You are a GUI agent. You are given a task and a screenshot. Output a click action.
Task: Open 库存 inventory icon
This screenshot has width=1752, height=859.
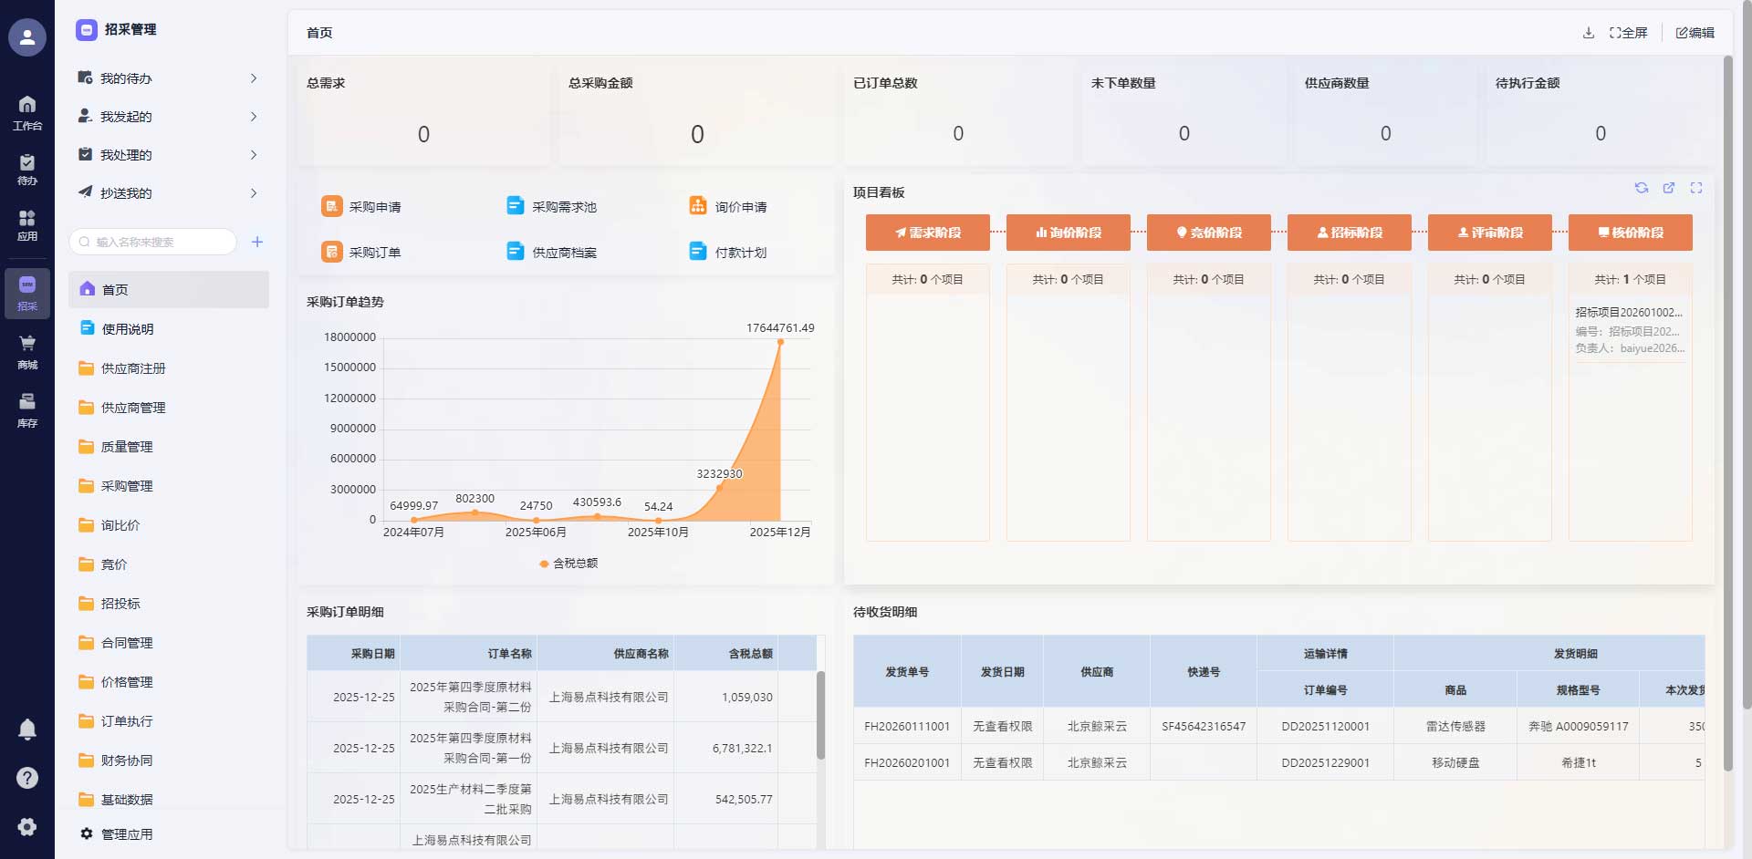27,410
